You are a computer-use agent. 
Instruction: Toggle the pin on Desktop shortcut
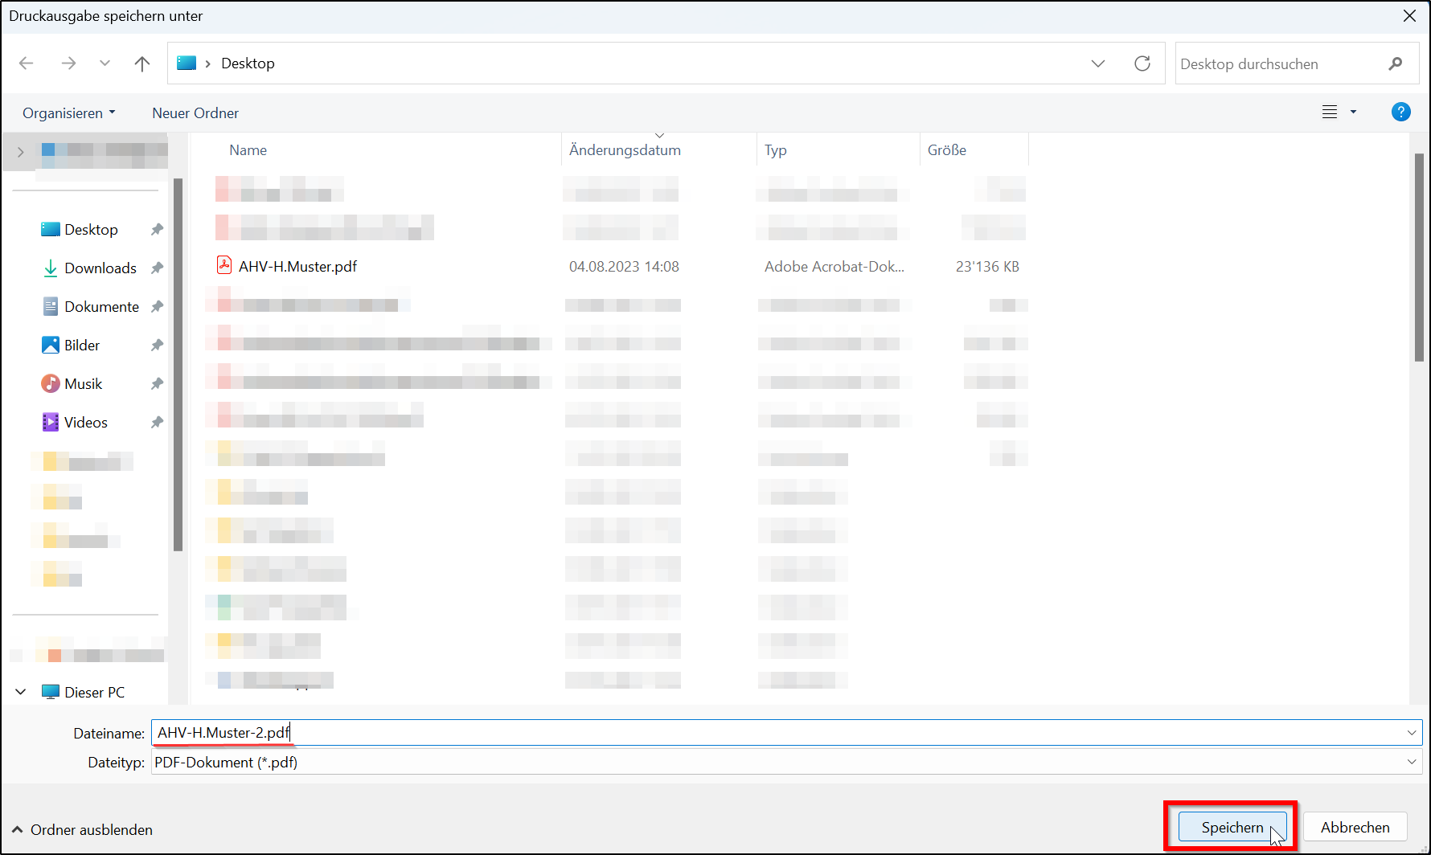[157, 229]
